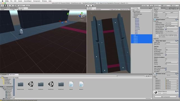The height and width of the screenshot is (101, 180).
Task: Toggle Nav Mesh Agent enabled checkbox
Action: pyautogui.click(x=156, y=41)
